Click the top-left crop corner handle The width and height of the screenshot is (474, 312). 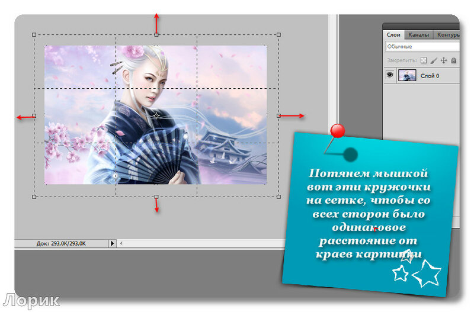(x=34, y=35)
